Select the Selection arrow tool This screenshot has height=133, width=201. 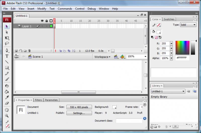(7, 26)
